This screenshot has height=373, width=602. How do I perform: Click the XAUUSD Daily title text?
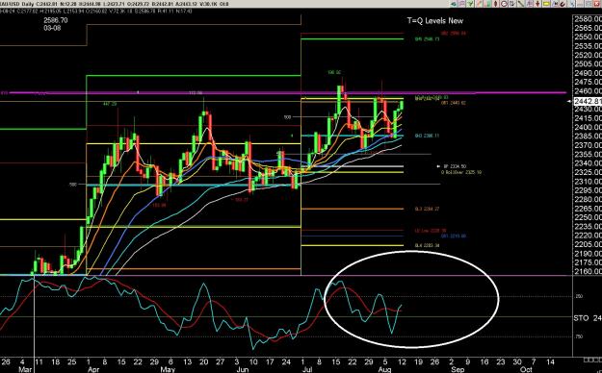(16, 4)
